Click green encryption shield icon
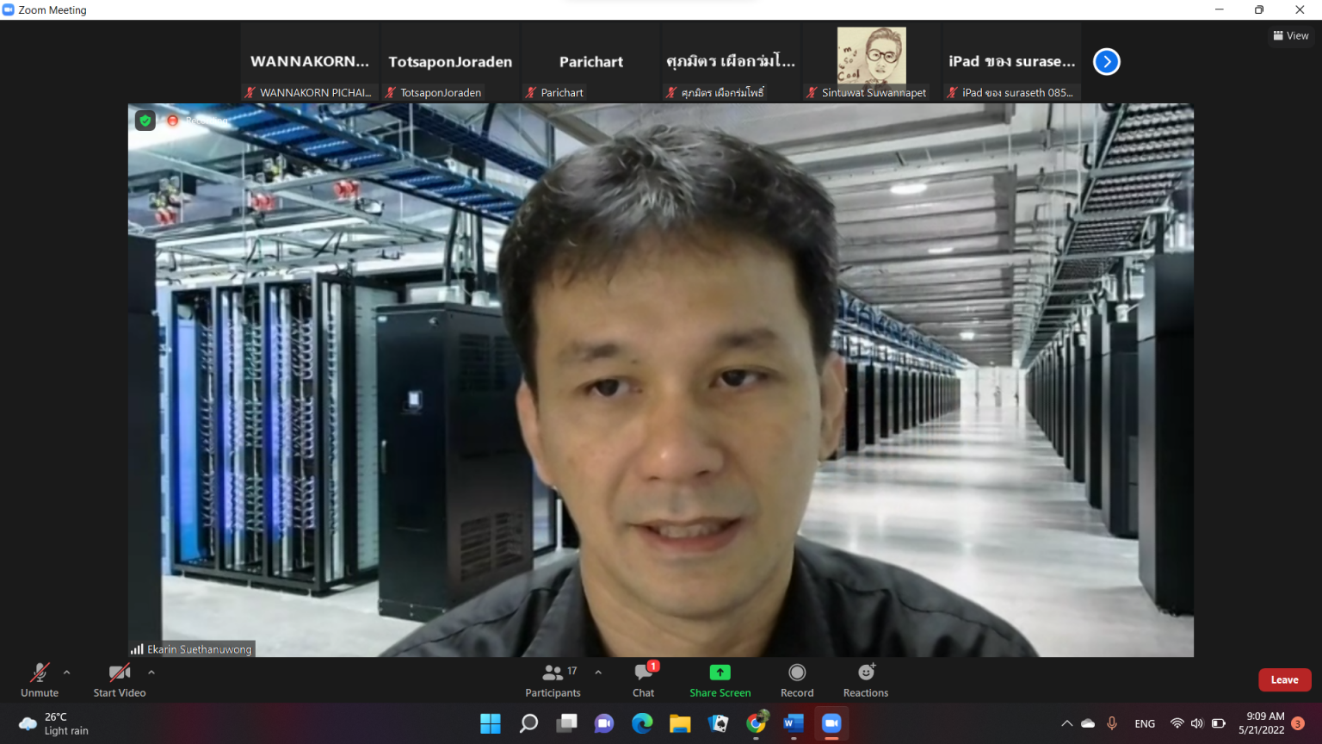Screen dimensions: 1322x744 click(145, 121)
